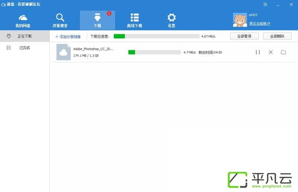Open the 设置 settings gear tab

(171, 21)
